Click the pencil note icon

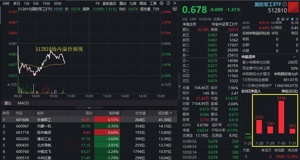(x=288, y=19)
